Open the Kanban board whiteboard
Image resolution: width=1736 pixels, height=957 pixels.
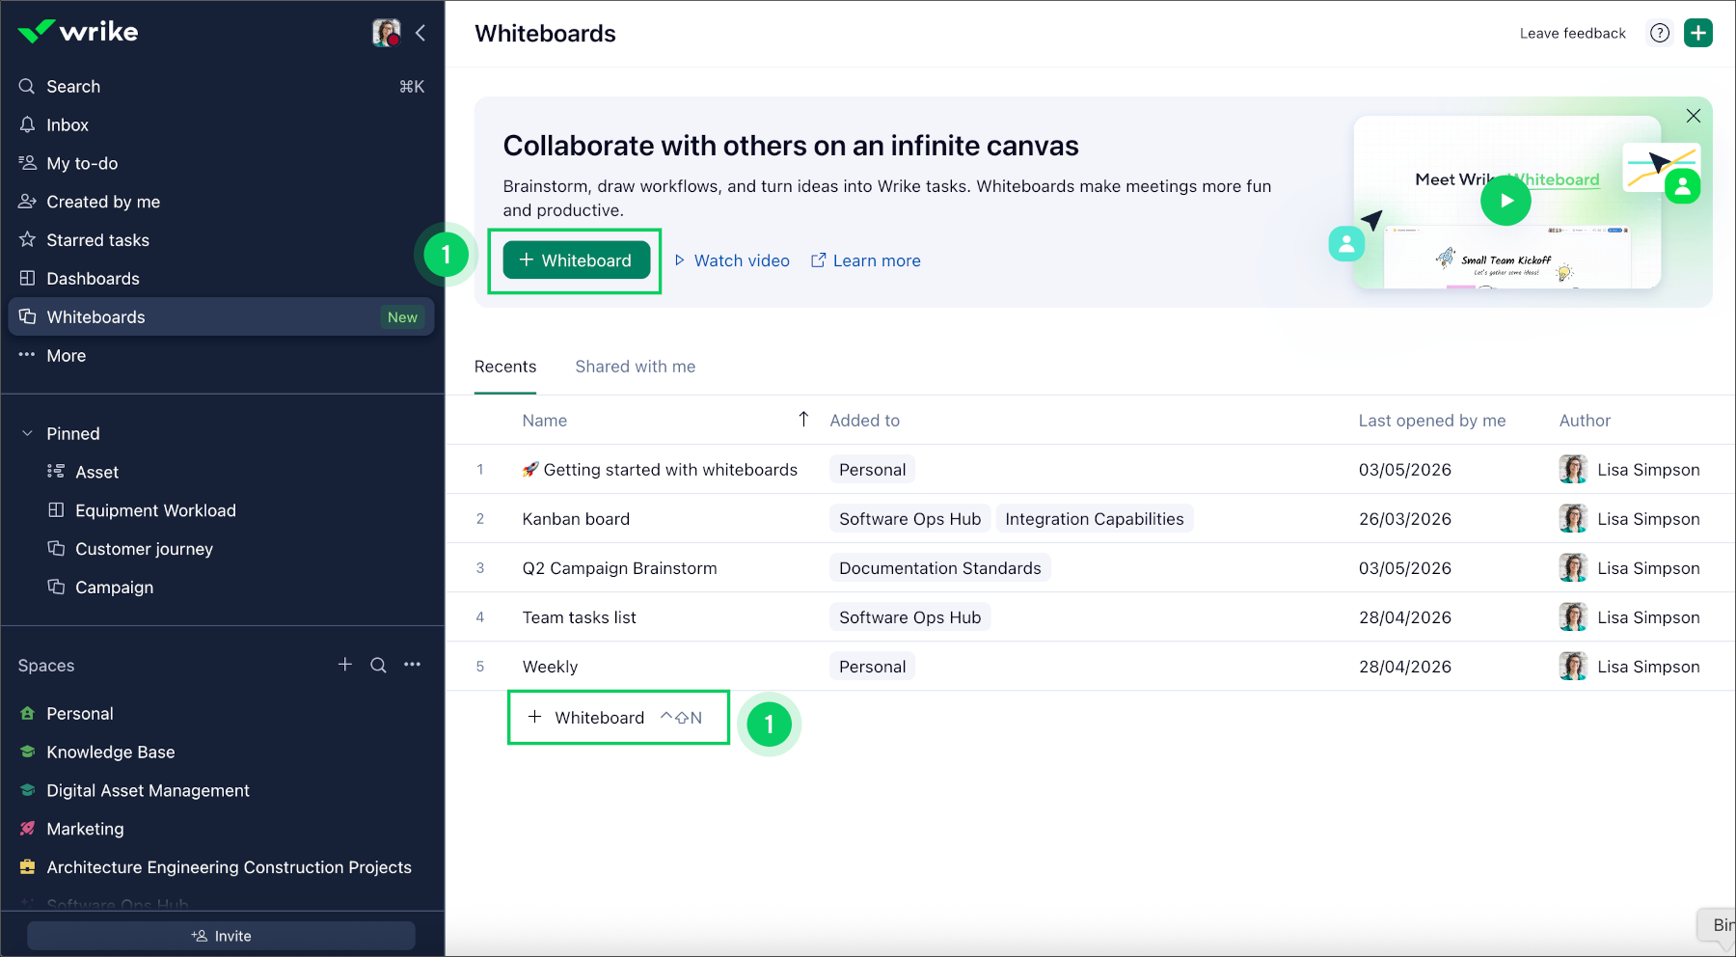[x=576, y=519]
